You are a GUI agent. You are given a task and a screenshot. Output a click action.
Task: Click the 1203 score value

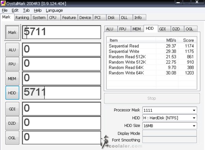pos(189,73)
